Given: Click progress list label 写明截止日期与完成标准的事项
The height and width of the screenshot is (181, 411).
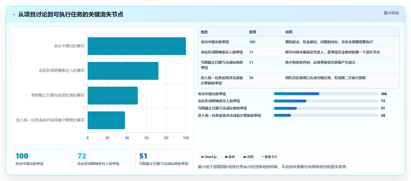Looking at the screenshot, I should [222, 108].
